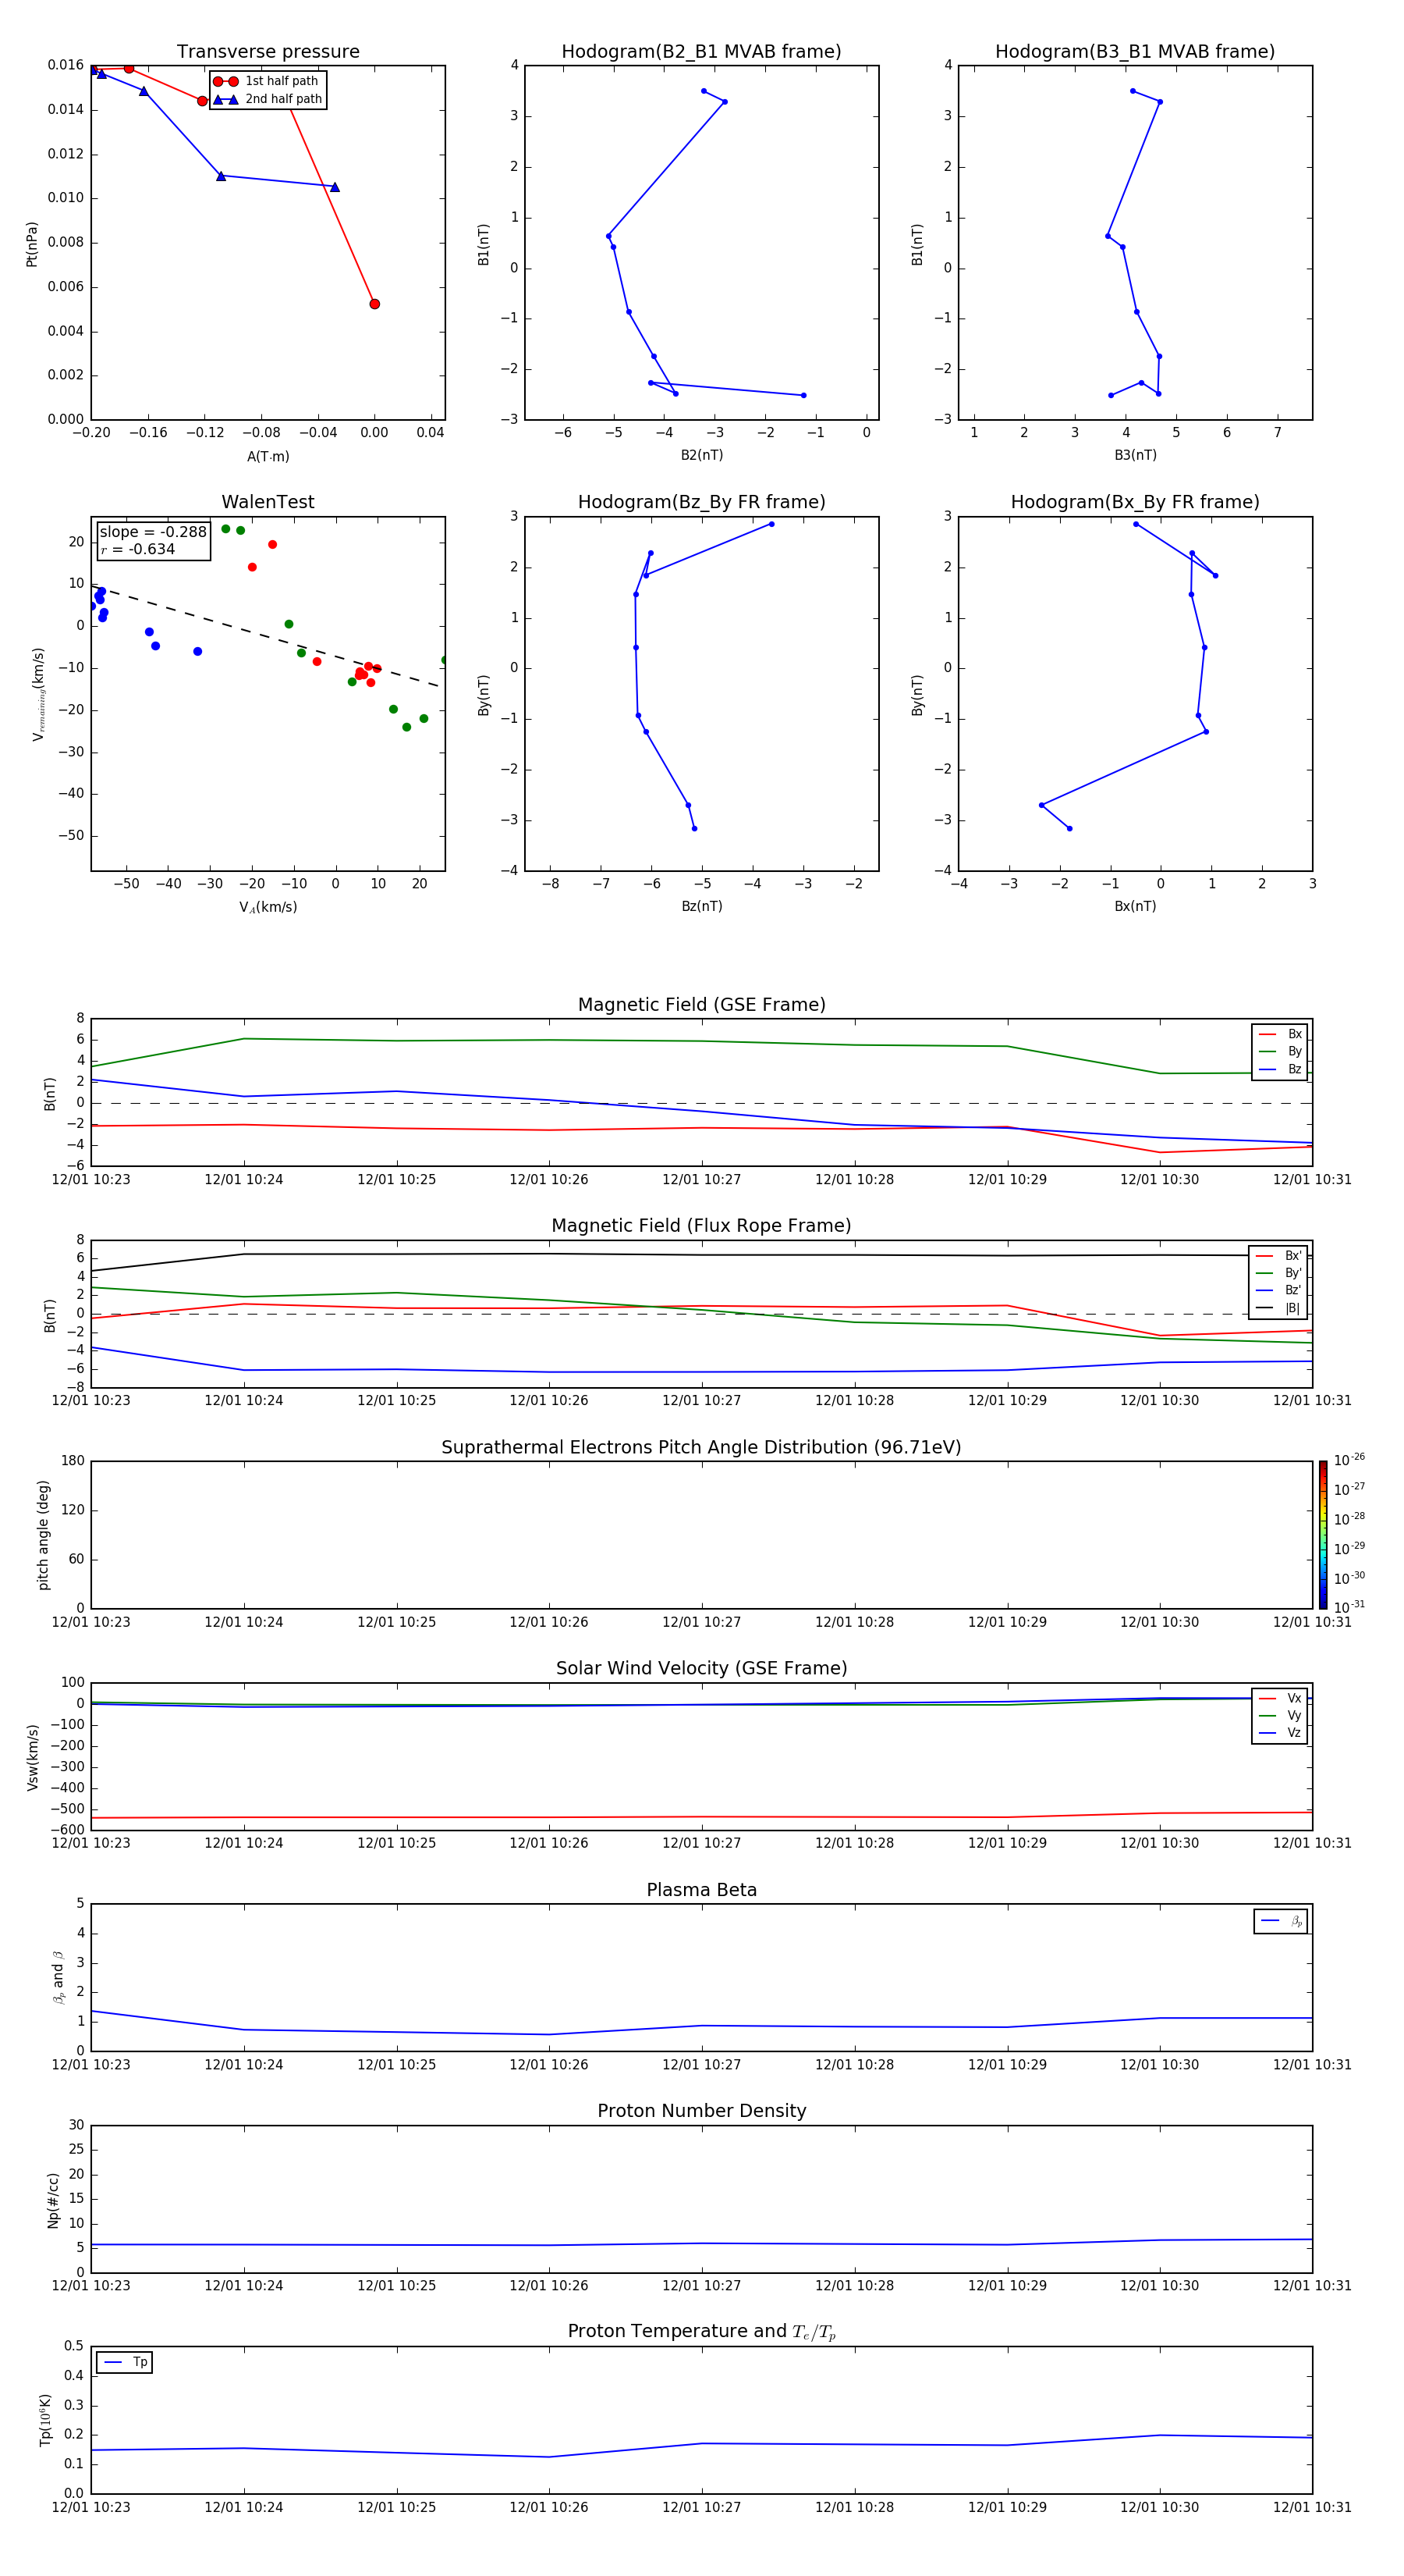This screenshot has width=1404, height=2576.
Task: Click the 'Hodogram(B3_B1 MVAB frame)' title
Action: [x=1135, y=52]
